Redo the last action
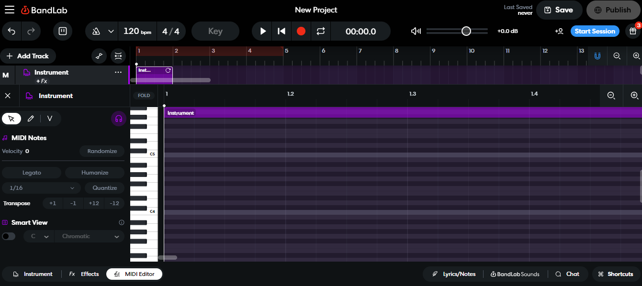Viewport: 642px width, 286px height. click(31, 31)
